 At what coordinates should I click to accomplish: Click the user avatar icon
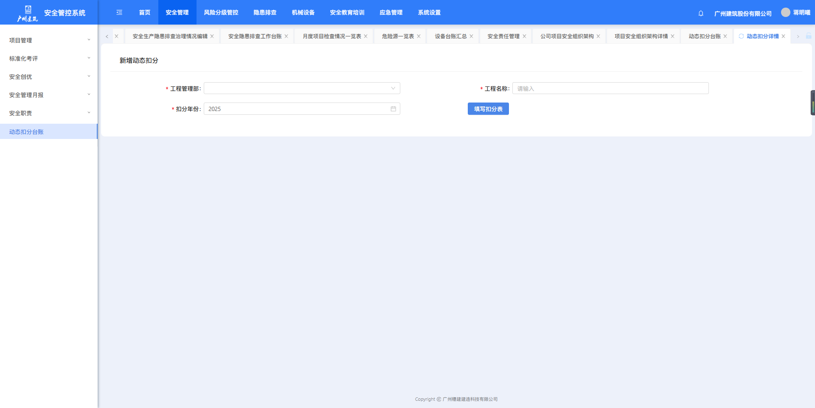click(x=785, y=13)
